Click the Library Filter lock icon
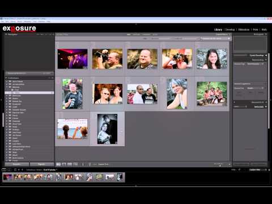Viewport: 272px width, 204px height. click(230, 35)
